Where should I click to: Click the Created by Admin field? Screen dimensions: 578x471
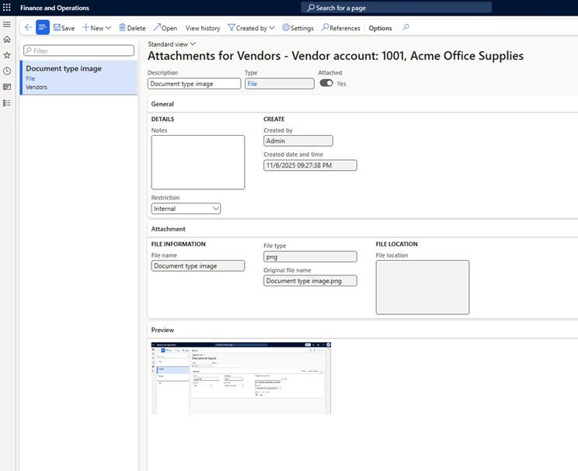tap(298, 140)
